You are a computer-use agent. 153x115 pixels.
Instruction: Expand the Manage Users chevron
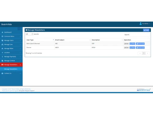click(x=20, y=40)
